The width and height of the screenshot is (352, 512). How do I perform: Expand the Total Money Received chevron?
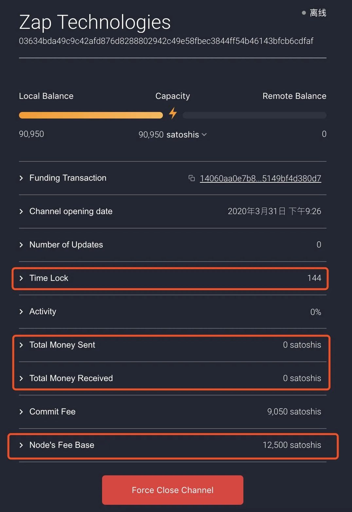[21, 378]
